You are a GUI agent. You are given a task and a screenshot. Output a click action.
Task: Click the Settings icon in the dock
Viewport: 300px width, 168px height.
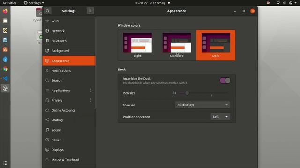point(5,88)
